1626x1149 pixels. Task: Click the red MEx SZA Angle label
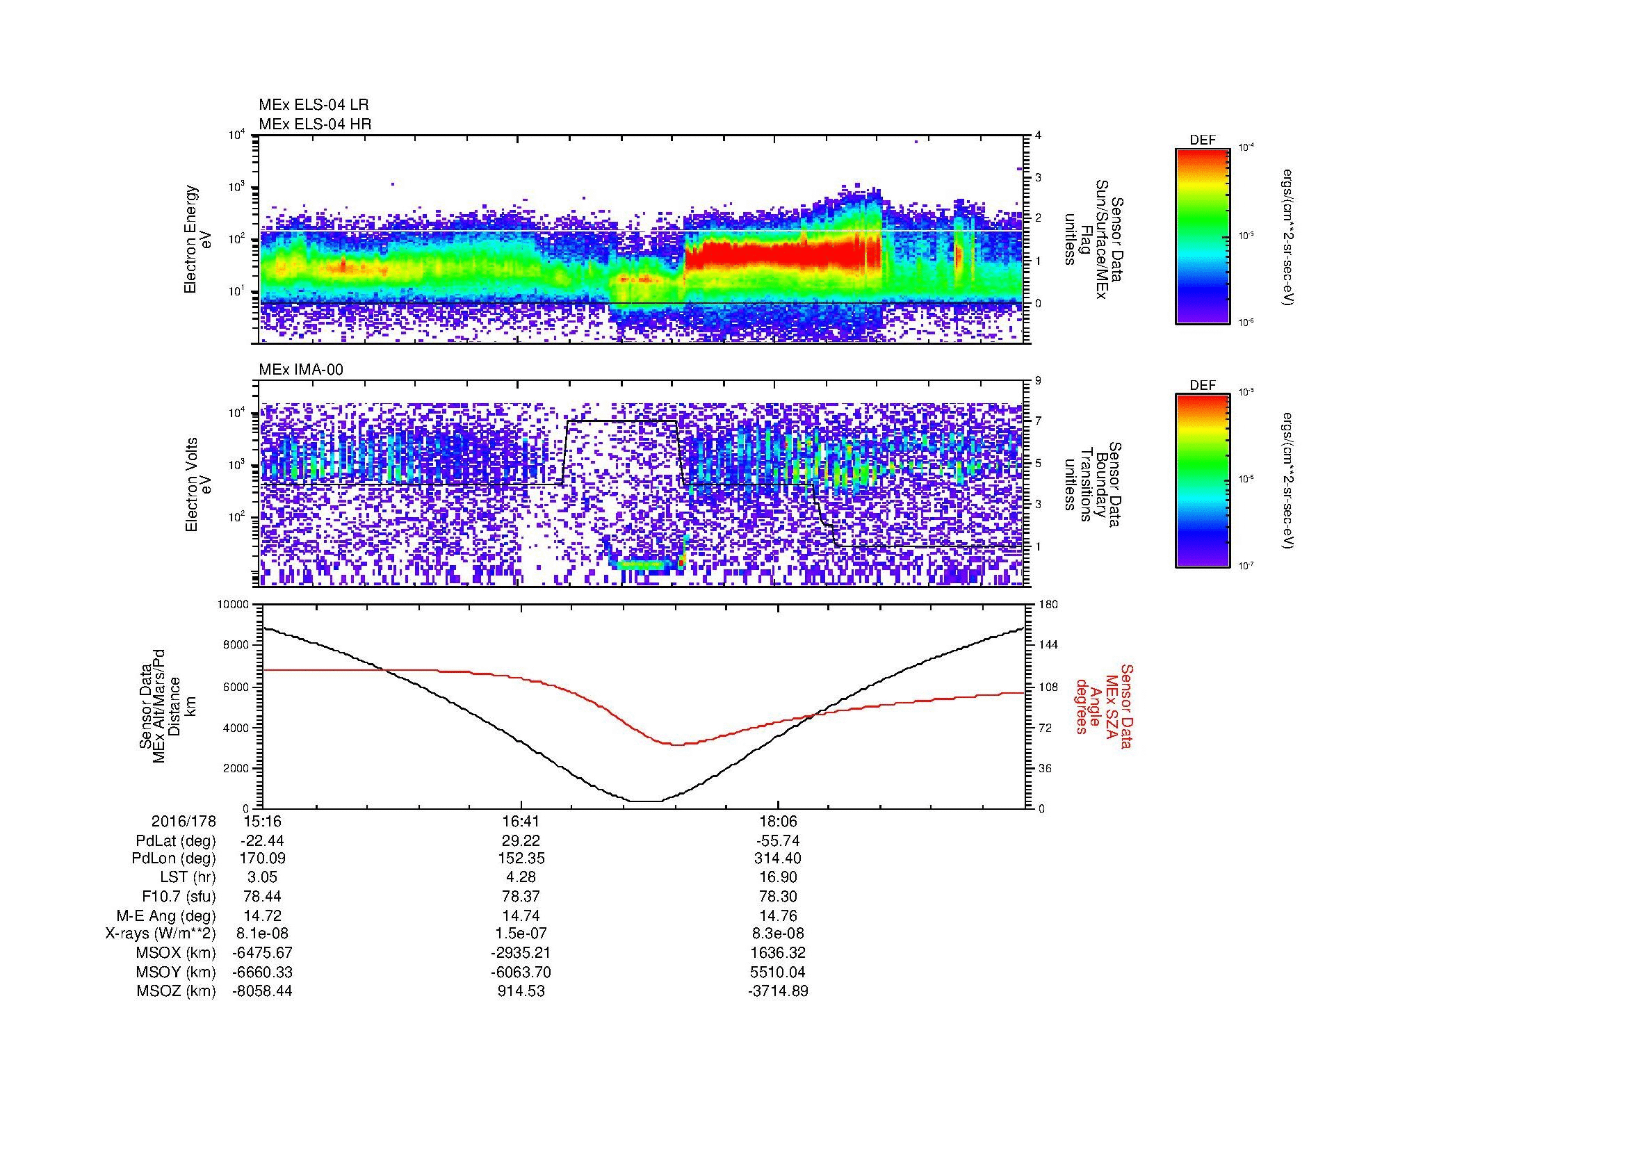pyautogui.click(x=1104, y=706)
